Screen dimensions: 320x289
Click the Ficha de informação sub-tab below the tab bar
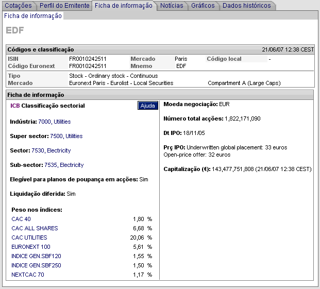coord(33,16)
